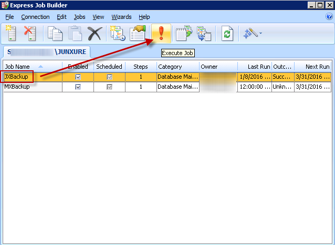Image resolution: width=335 pixels, height=245 pixels.
Task: Click the Paste clipboard icon
Action: 75,33
